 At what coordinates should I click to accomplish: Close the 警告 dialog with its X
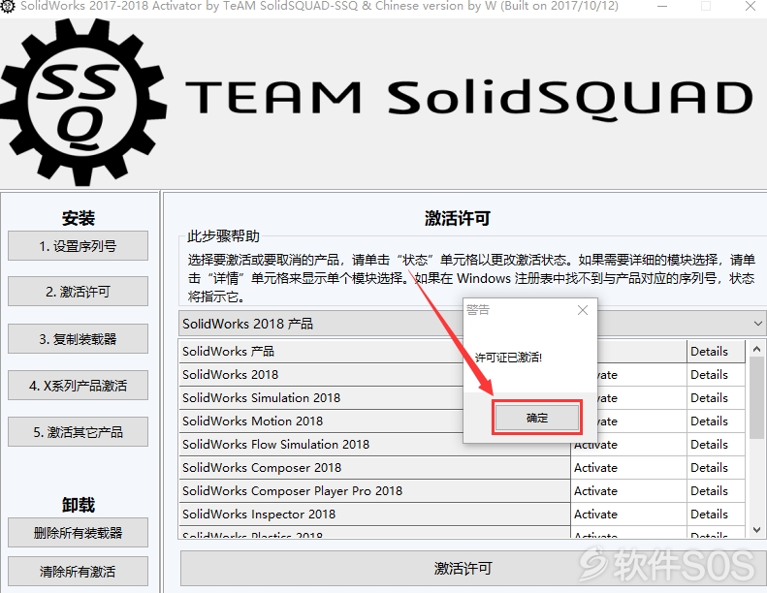pos(582,310)
